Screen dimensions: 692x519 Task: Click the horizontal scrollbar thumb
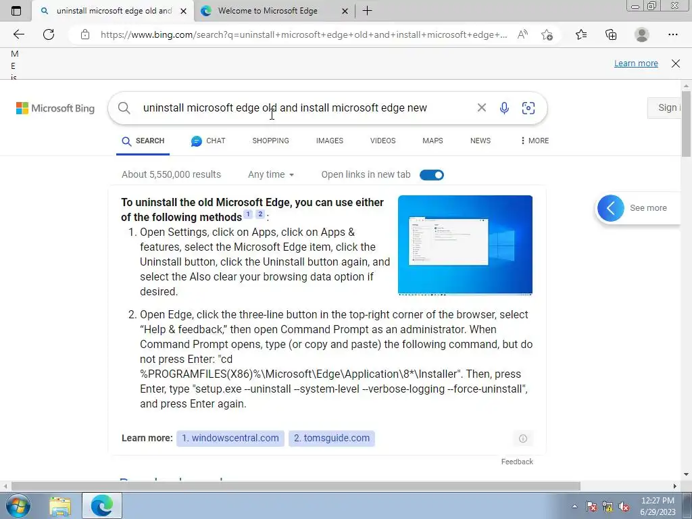pyautogui.click(x=296, y=487)
